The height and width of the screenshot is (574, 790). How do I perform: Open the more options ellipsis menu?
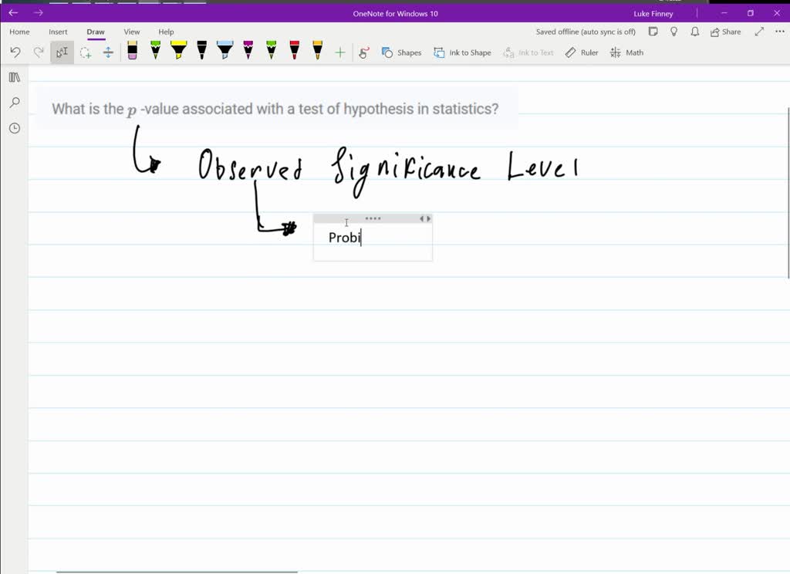(x=780, y=32)
